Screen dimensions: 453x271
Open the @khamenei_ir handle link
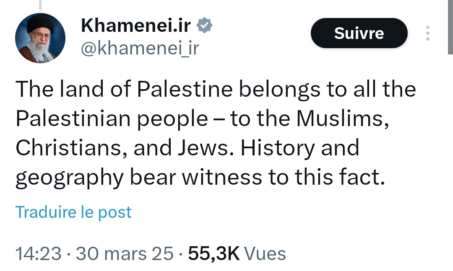coord(140,48)
